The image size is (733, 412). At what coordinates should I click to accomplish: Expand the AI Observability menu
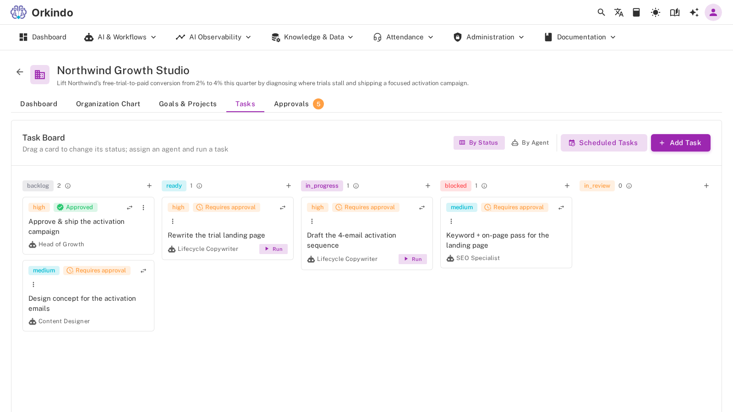(x=213, y=37)
